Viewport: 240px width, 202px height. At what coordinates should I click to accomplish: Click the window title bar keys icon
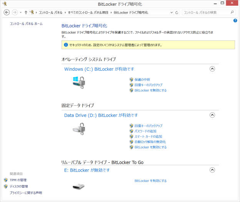[5, 4]
